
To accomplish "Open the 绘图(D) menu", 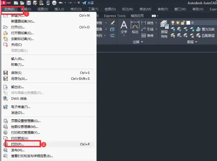I will click(110, 9).
